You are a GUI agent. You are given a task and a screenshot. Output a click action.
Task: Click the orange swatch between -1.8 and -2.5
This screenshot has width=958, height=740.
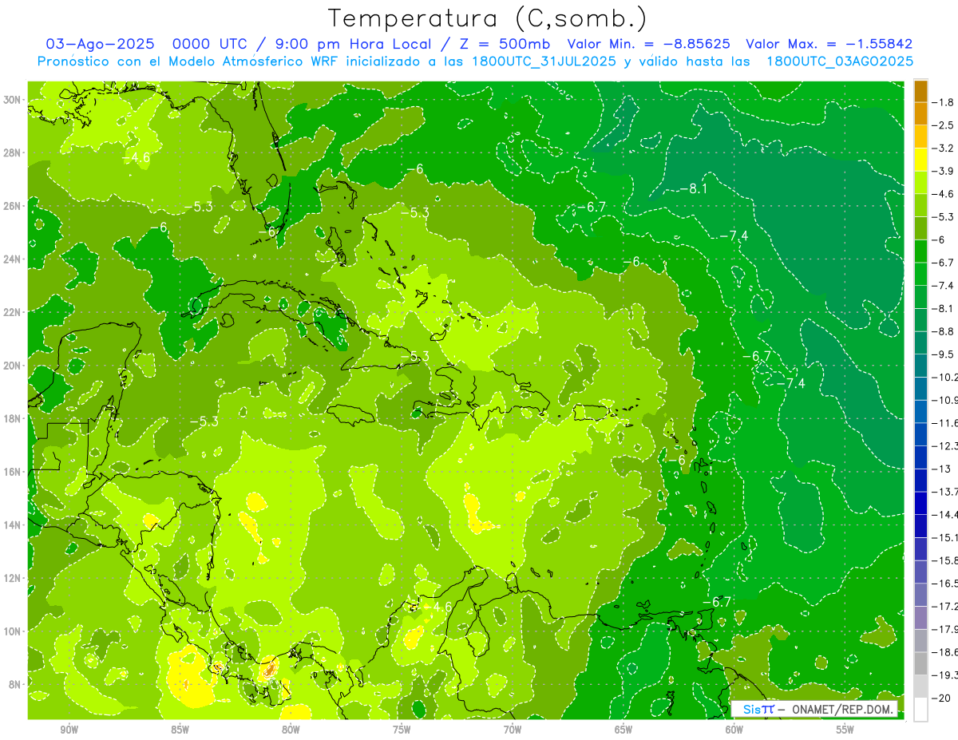(920, 113)
